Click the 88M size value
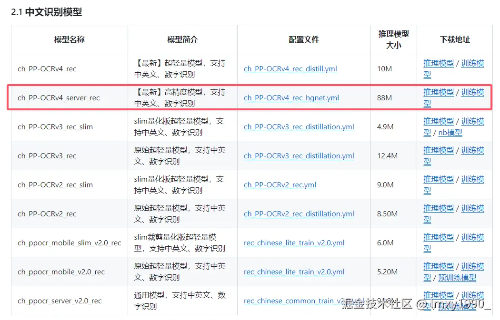 point(384,98)
